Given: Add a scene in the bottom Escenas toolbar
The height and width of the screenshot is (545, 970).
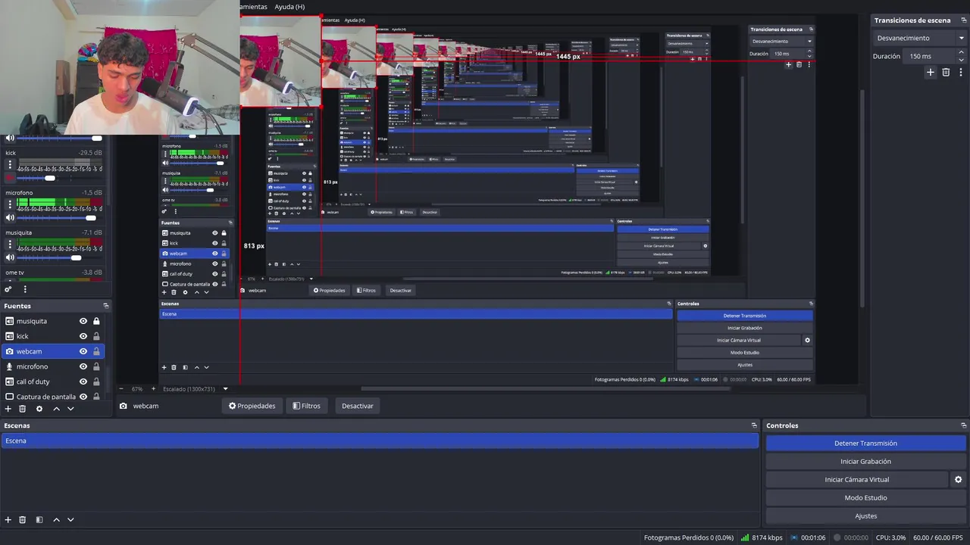Looking at the screenshot, I should tap(8, 520).
